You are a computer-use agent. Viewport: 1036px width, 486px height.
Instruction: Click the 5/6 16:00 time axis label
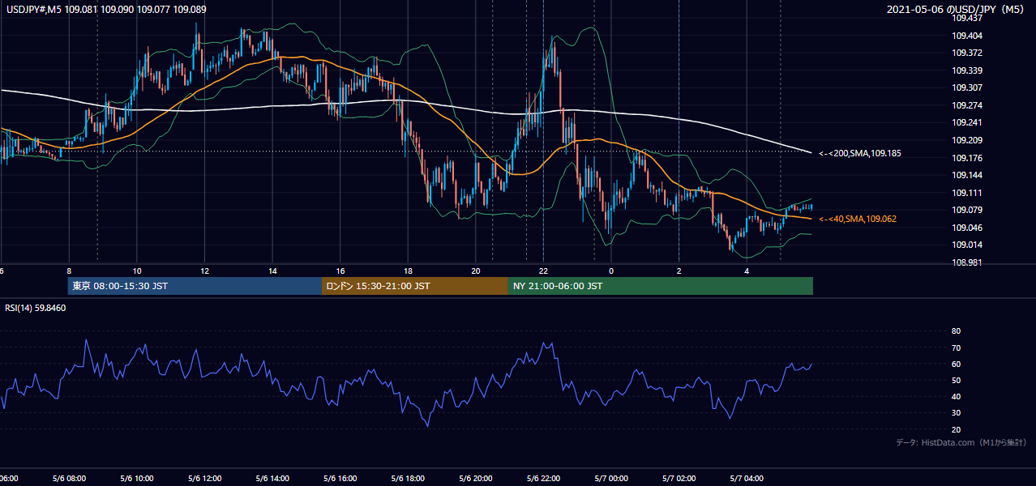point(340,479)
